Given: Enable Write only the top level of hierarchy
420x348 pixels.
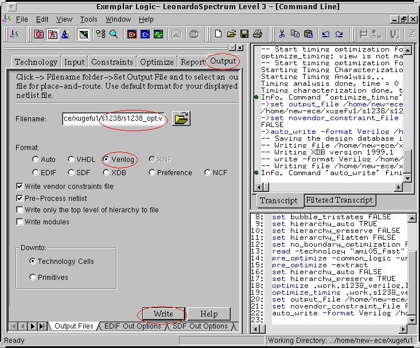Looking at the screenshot, I should [x=20, y=210].
